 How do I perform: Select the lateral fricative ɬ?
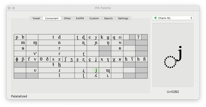(53, 65)
